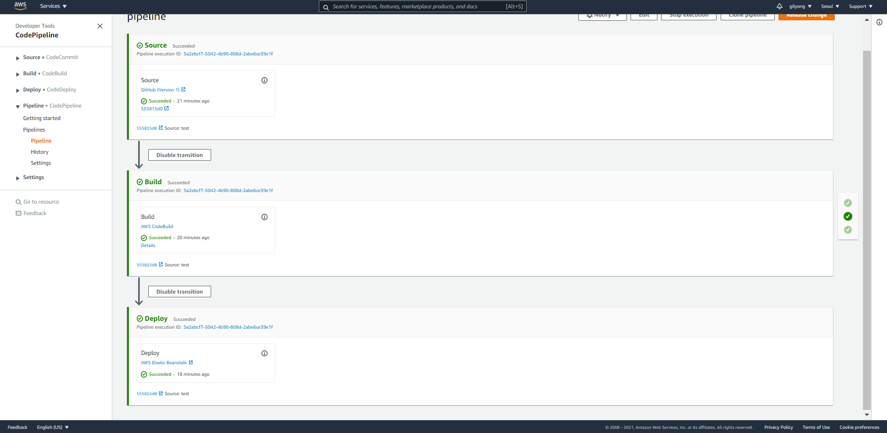This screenshot has height=433, width=887.
Task: Disable transition between Source and Build
Action: pos(180,155)
